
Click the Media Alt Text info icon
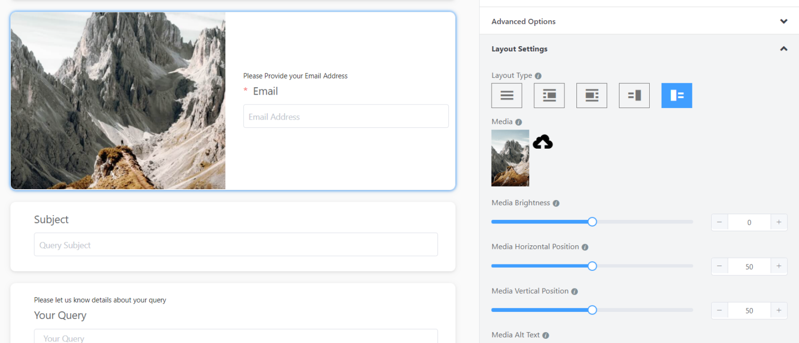[x=545, y=335]
